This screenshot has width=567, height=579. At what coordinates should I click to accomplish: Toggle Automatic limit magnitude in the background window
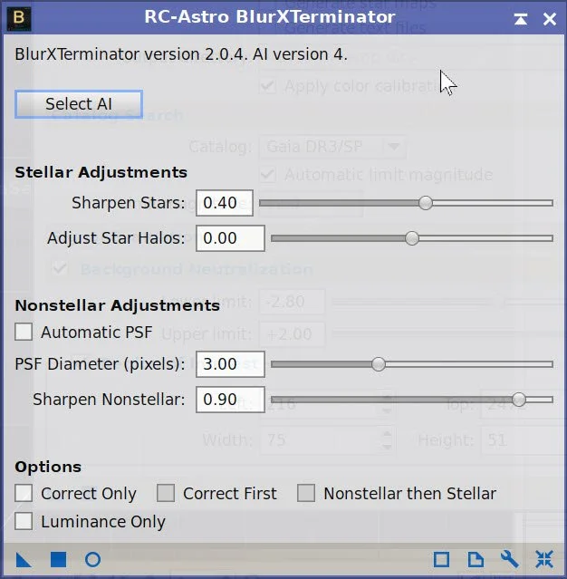click(267, 174)
